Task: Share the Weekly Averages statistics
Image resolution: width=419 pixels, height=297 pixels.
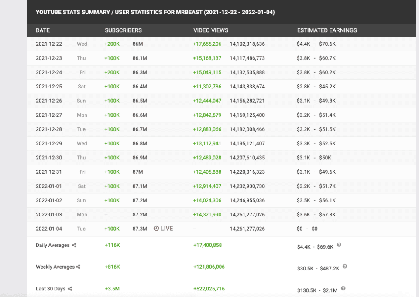Action: pos(78,267)
